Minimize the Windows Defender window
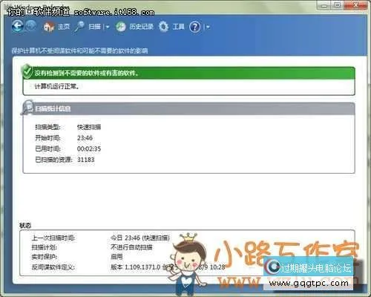The width and height of the screenshot is (371, 297). tap(324, 5)
